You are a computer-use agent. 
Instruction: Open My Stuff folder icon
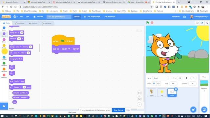click(184, 17)
